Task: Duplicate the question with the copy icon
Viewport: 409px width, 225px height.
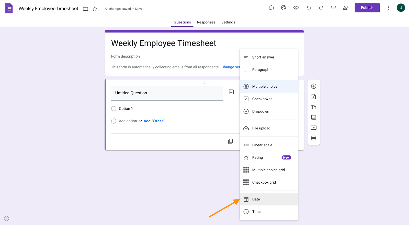Action: 231,141
